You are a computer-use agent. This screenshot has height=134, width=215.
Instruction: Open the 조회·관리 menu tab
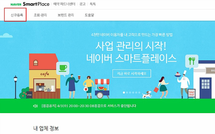point(40,15)
